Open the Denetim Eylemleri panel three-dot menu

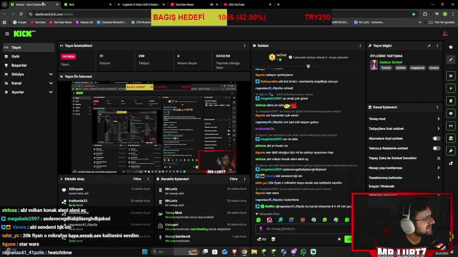click(x=245, y=179)
